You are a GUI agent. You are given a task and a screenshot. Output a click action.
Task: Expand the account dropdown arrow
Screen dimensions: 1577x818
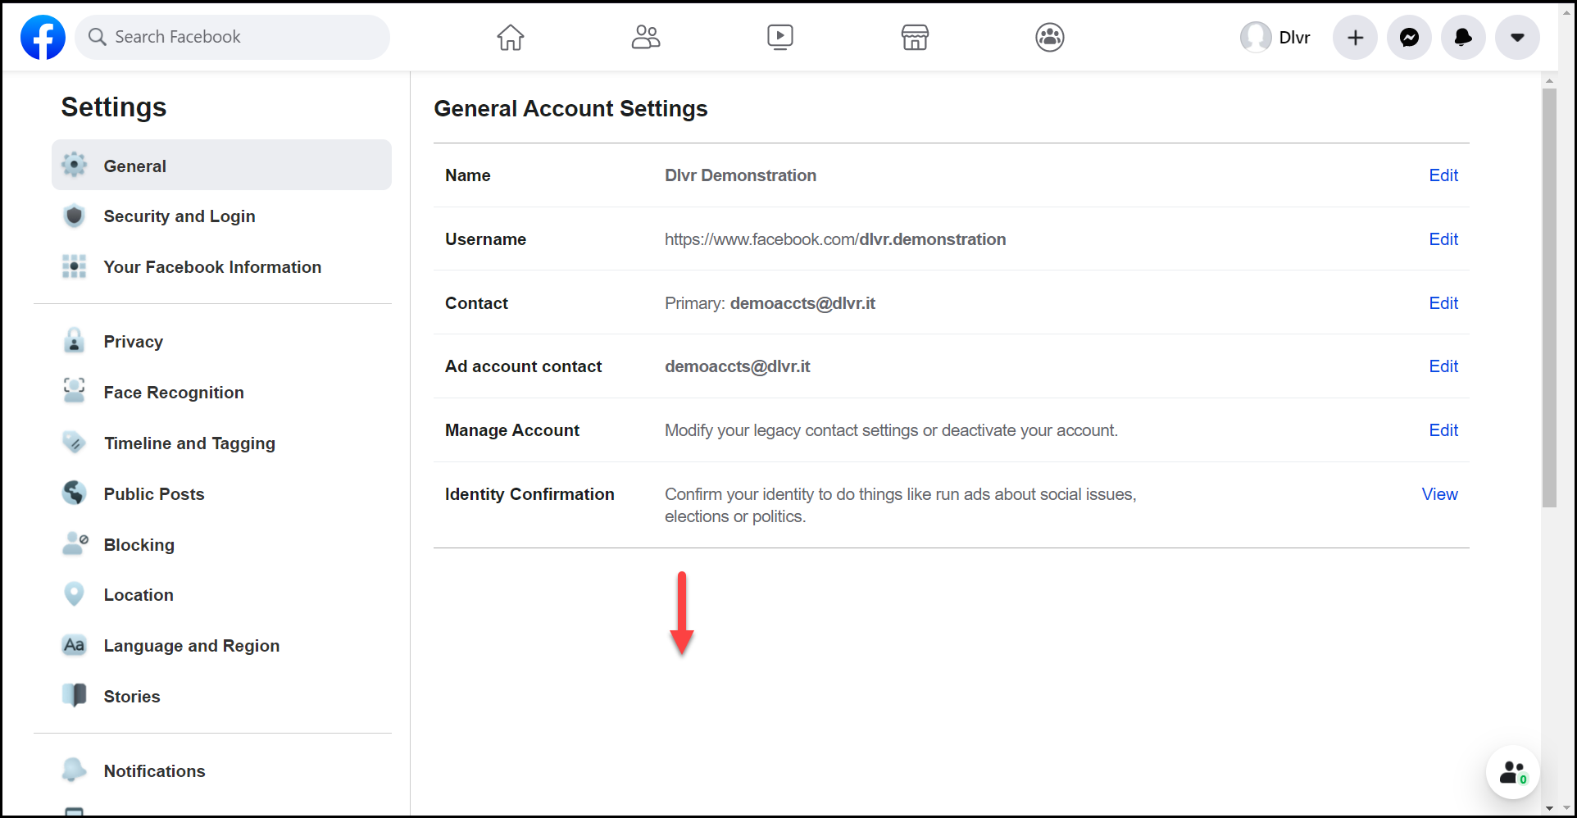click(x=1517, y=37)
